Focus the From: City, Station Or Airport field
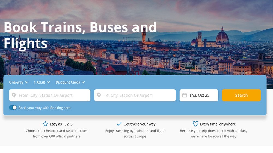 tap(52, 95)
